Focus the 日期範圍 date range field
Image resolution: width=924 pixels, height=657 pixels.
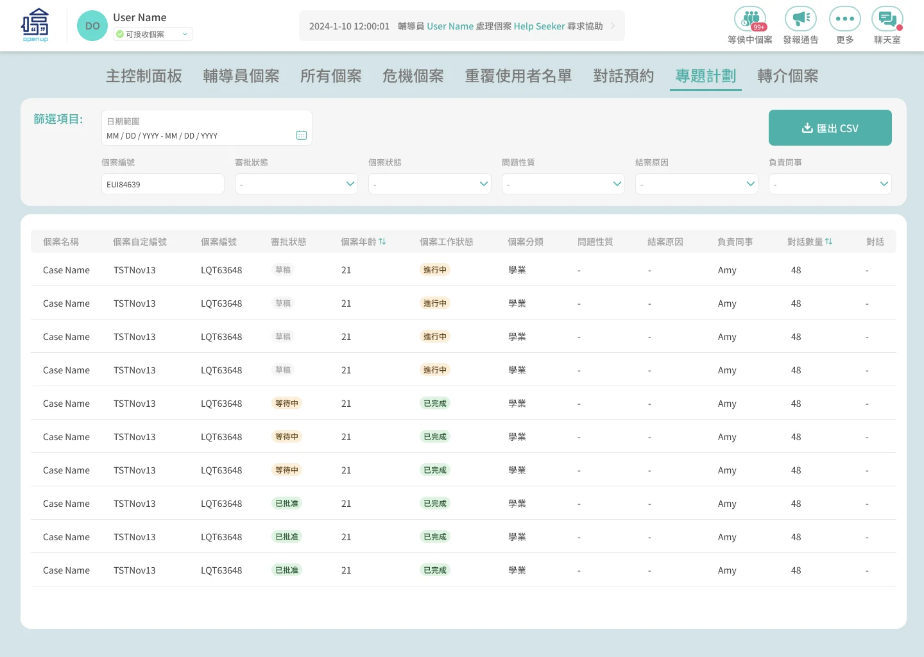click(x=207, y=128)
